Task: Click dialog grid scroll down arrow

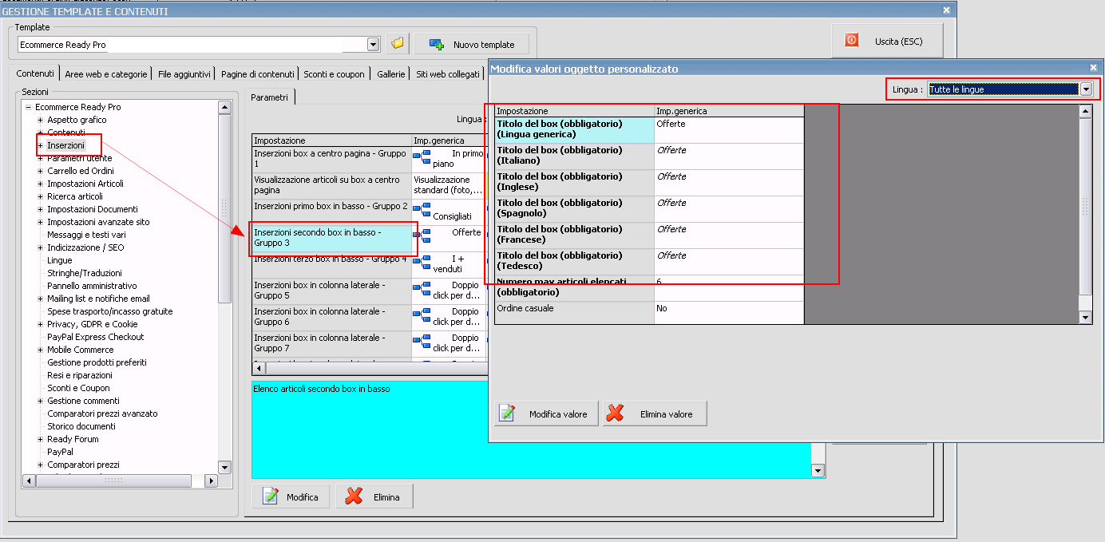Action: point(1085,318)
